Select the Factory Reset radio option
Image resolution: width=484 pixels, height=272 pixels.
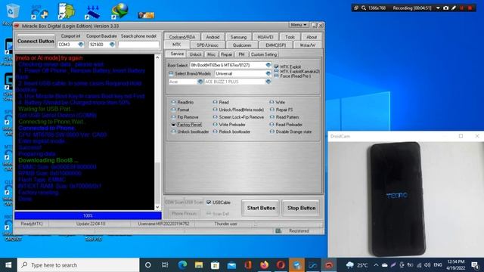(173, 125)
